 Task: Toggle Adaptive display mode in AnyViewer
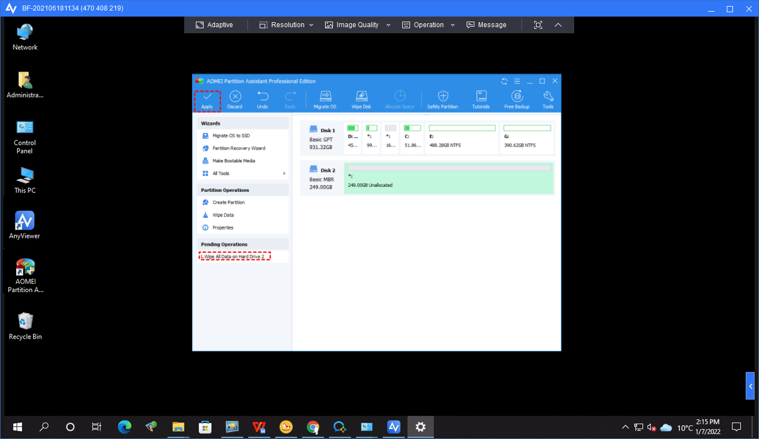click(214, 25)
